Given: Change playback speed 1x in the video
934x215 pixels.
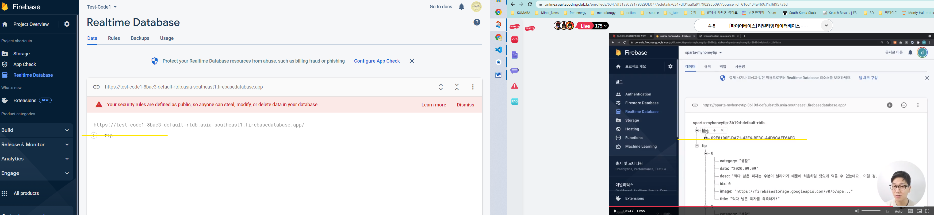Looking at the screenshot, I should [x=887, y=211].
